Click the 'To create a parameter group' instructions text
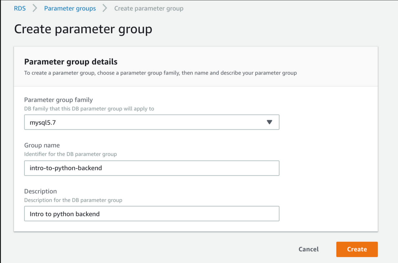Viewport: 398px width, 263px height. tap(160, 73)
